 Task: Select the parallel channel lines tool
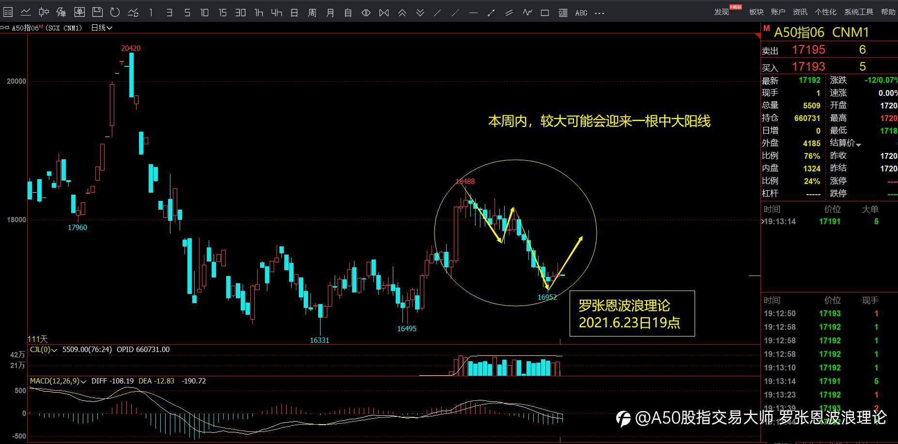click(x=509, y=13)
